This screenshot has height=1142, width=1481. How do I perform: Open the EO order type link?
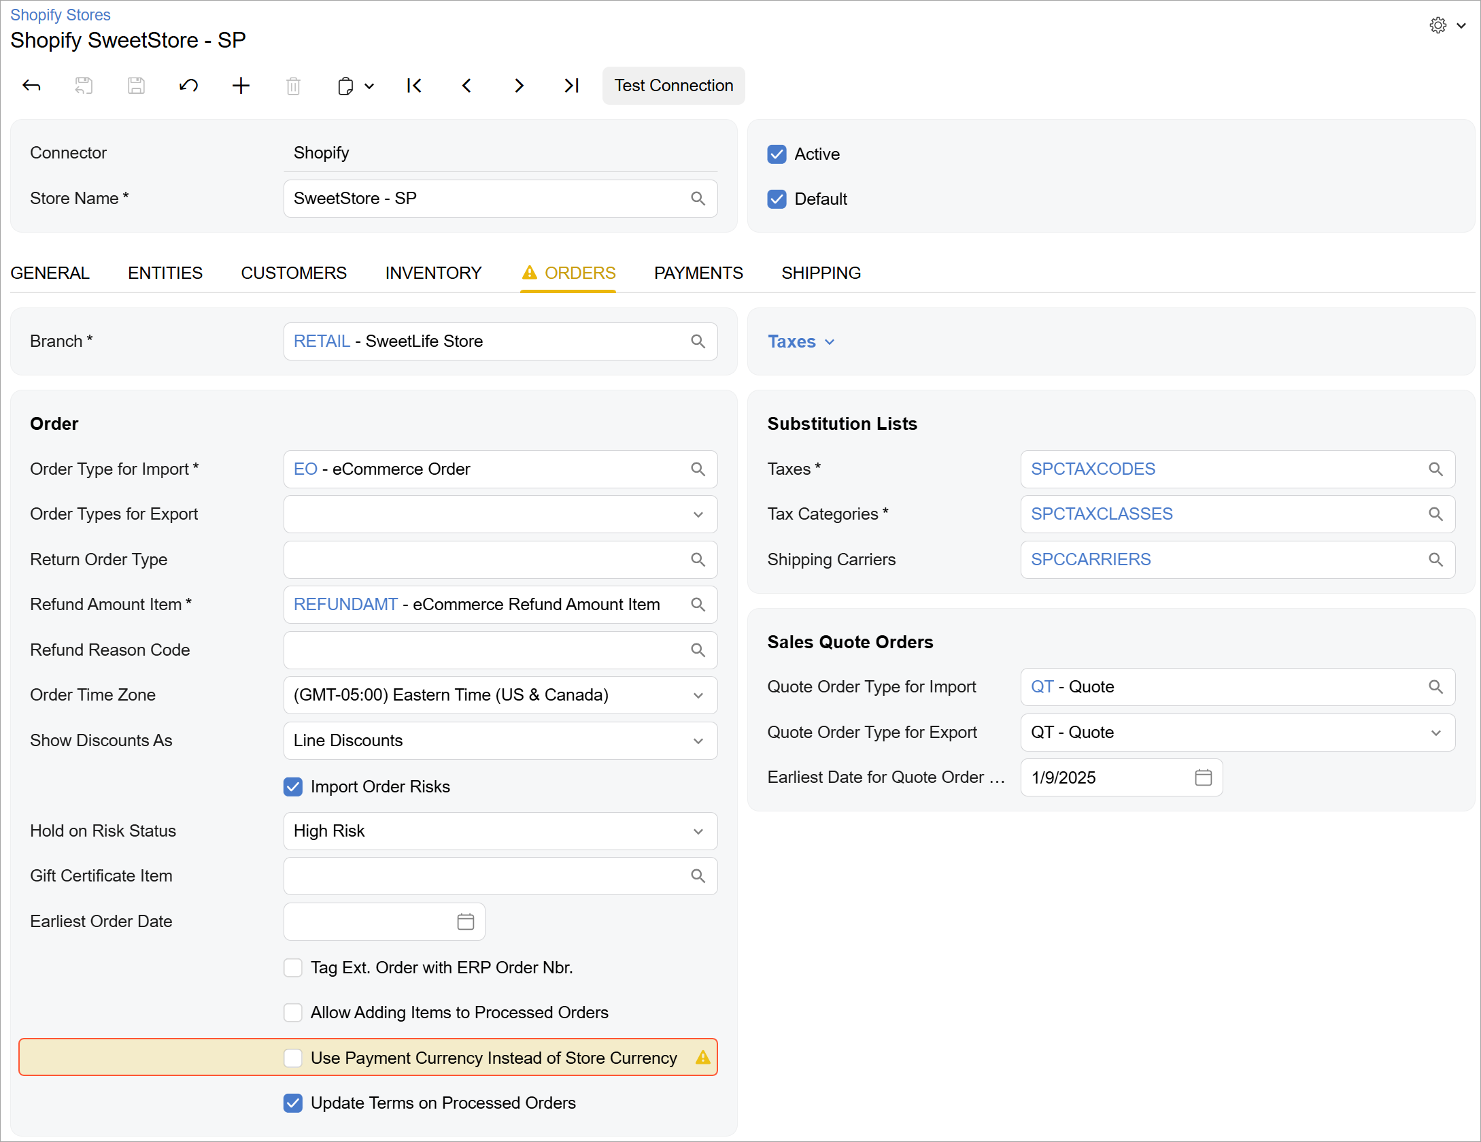tap(305, 469)
